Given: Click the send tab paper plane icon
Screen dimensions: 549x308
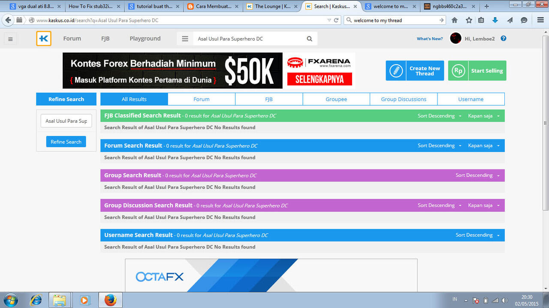Looking at the screenshot, I should [x=510, y=20].
